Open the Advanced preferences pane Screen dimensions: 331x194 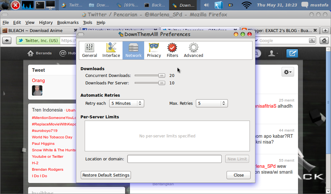(193, 50)
